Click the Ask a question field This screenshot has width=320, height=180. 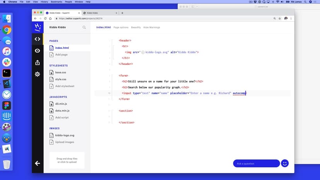pyautogui.click(x=256, y=163)
